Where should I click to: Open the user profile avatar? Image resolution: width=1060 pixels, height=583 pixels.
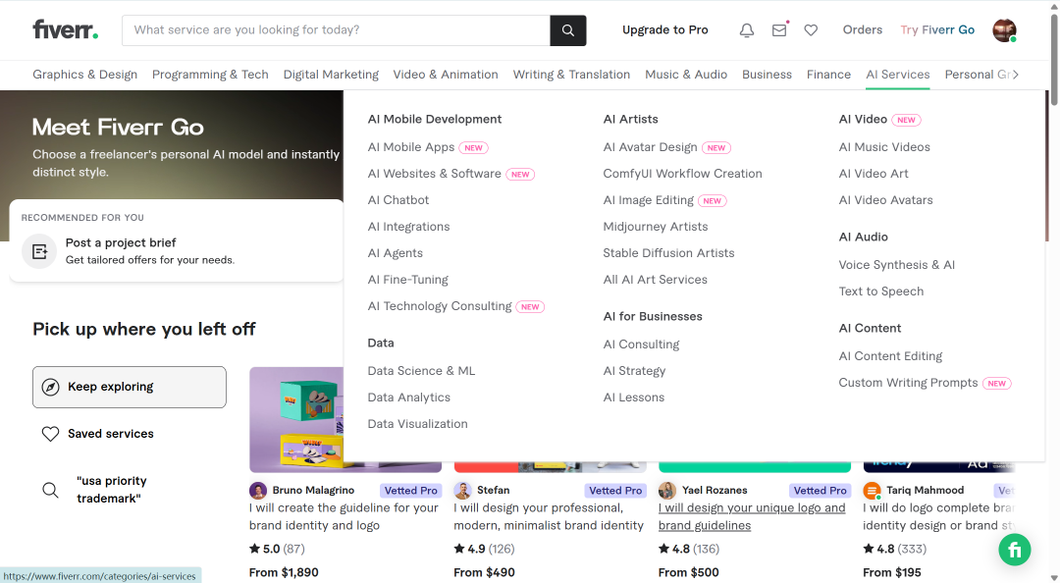[x=1004, y=30]
